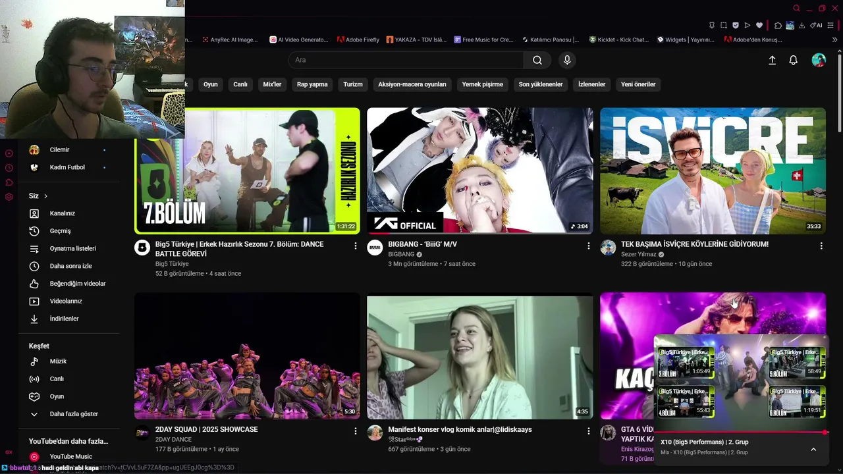This screenshot has width=843, height=474.
Task: Open the BIGBANG 'BiiiG' M/V thumbnail
Action: [x=480, y=171]
